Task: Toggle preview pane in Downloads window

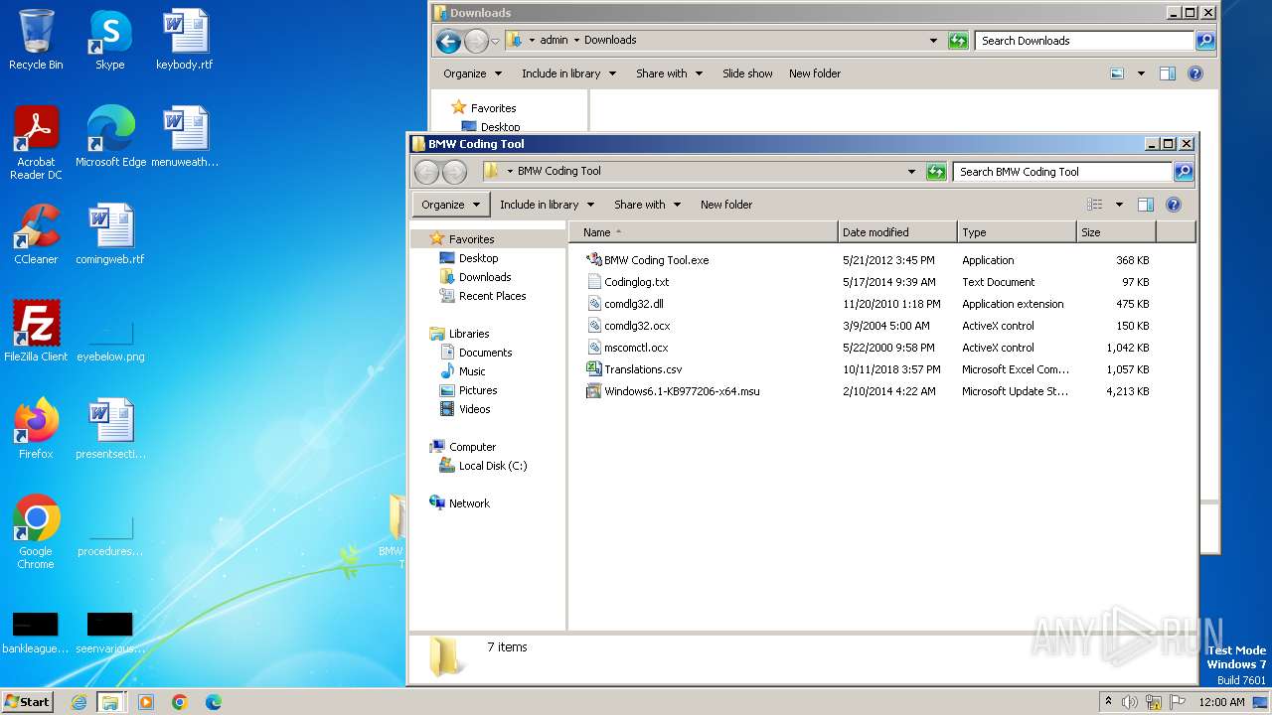Action: 1168,73
